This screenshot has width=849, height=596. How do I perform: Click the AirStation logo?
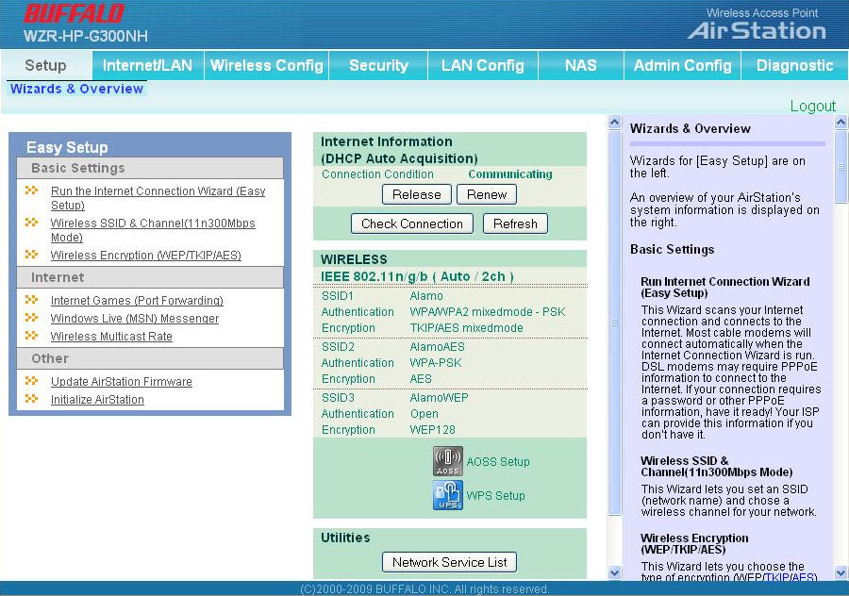757,30
